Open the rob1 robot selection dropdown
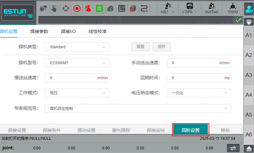This screenshot has width=254, height=153. pyautogui.click(x=168, y=8)
